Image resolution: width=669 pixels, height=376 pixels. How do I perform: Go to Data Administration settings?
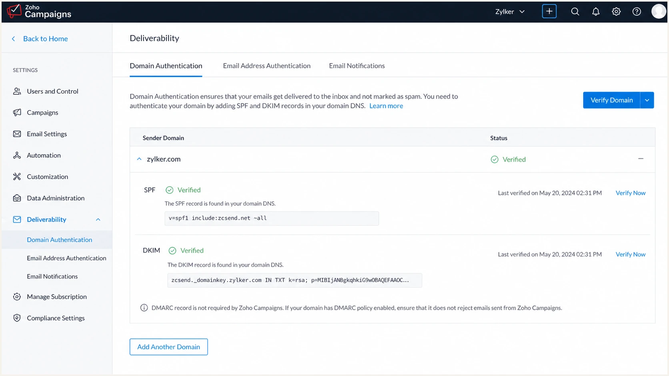pos(56,198)
